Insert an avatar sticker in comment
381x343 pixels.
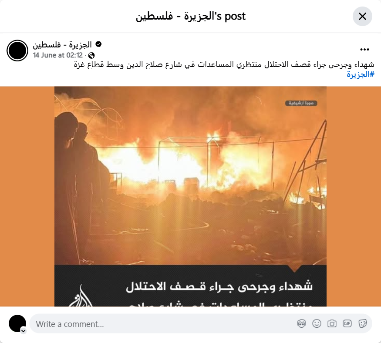[302, 323]
